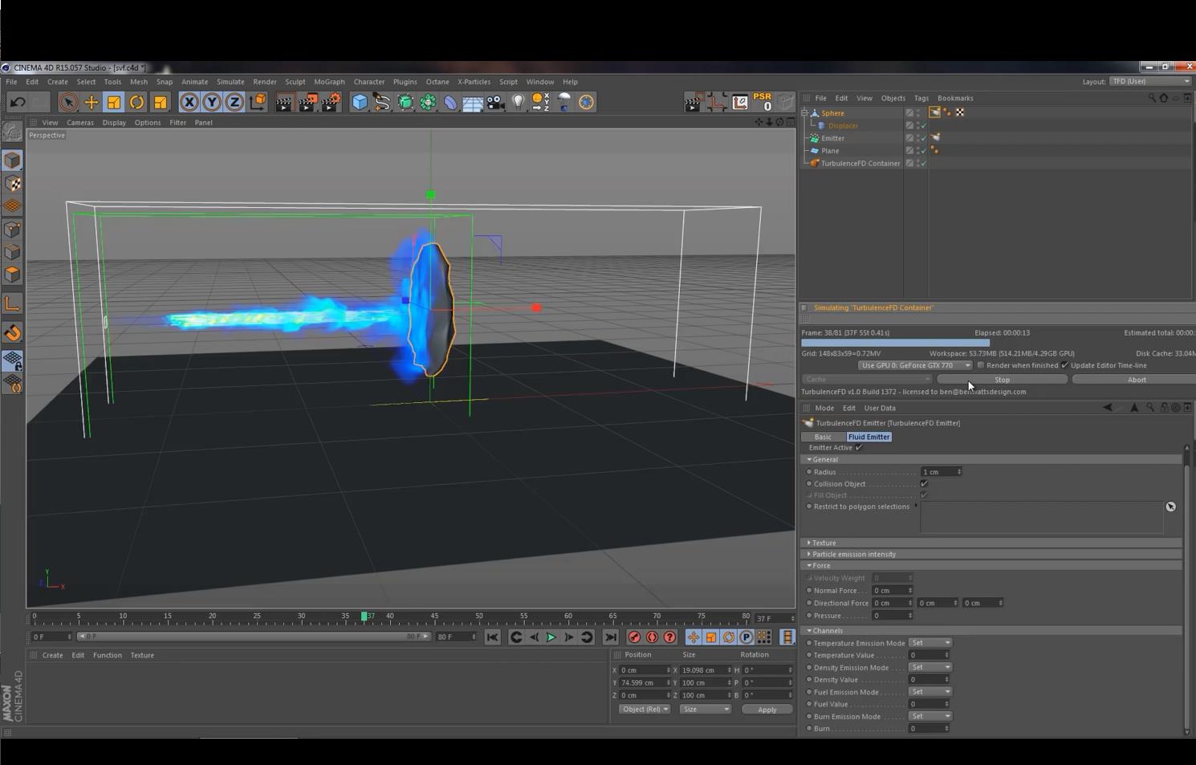The image size is (1196, 765).
Task: Click the Position Y value field
Action: [645, 682]
